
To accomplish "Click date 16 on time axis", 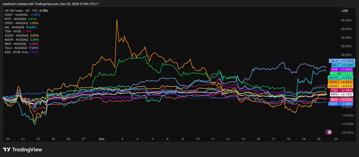I will [259, 139].
